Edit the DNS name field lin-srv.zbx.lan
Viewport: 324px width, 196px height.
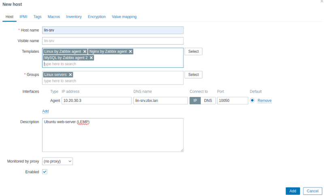point(160,101)
